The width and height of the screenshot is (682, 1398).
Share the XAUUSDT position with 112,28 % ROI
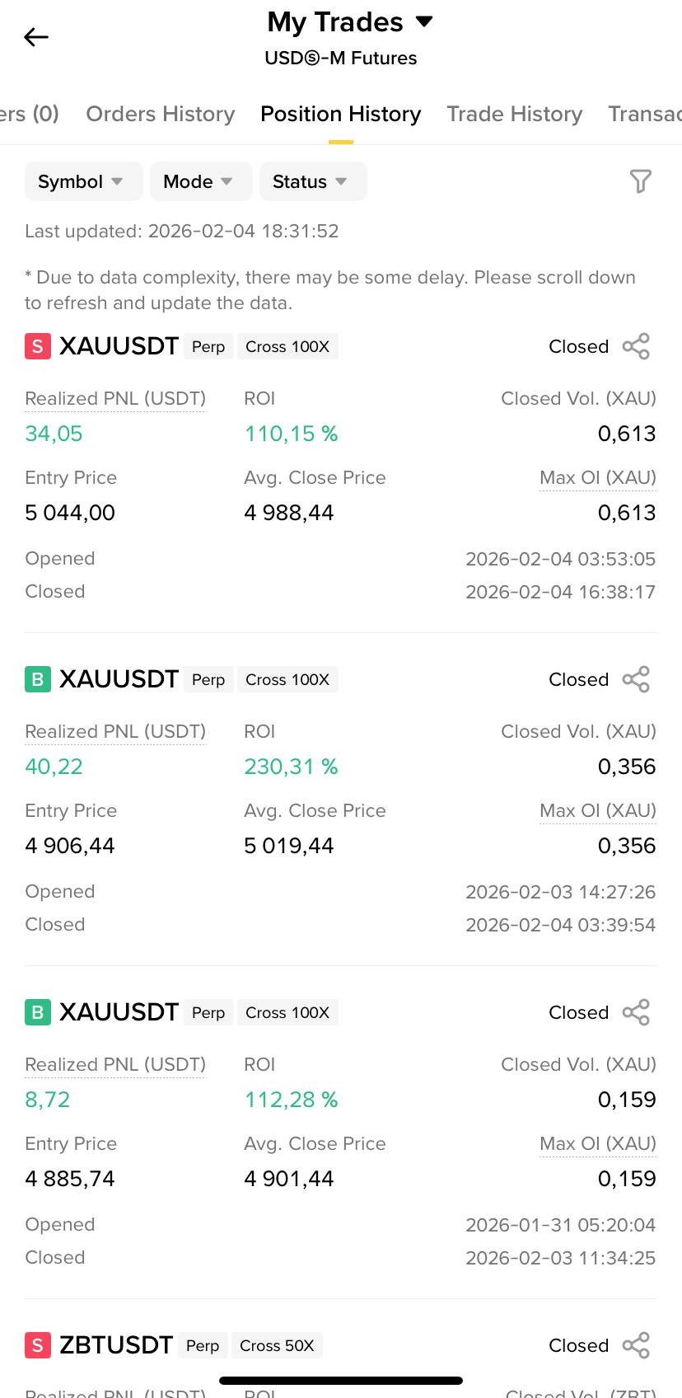coord(636,1013)
